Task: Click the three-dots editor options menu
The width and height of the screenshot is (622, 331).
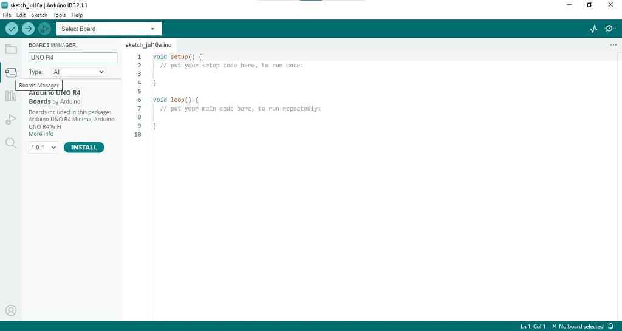Action: click(x=613, y=45)
